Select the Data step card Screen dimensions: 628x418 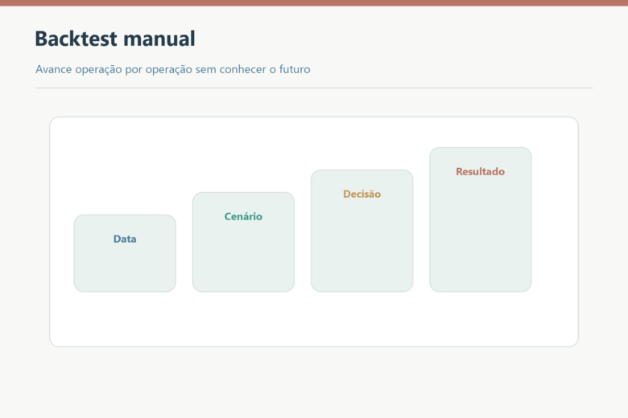(x=125, y=253)
